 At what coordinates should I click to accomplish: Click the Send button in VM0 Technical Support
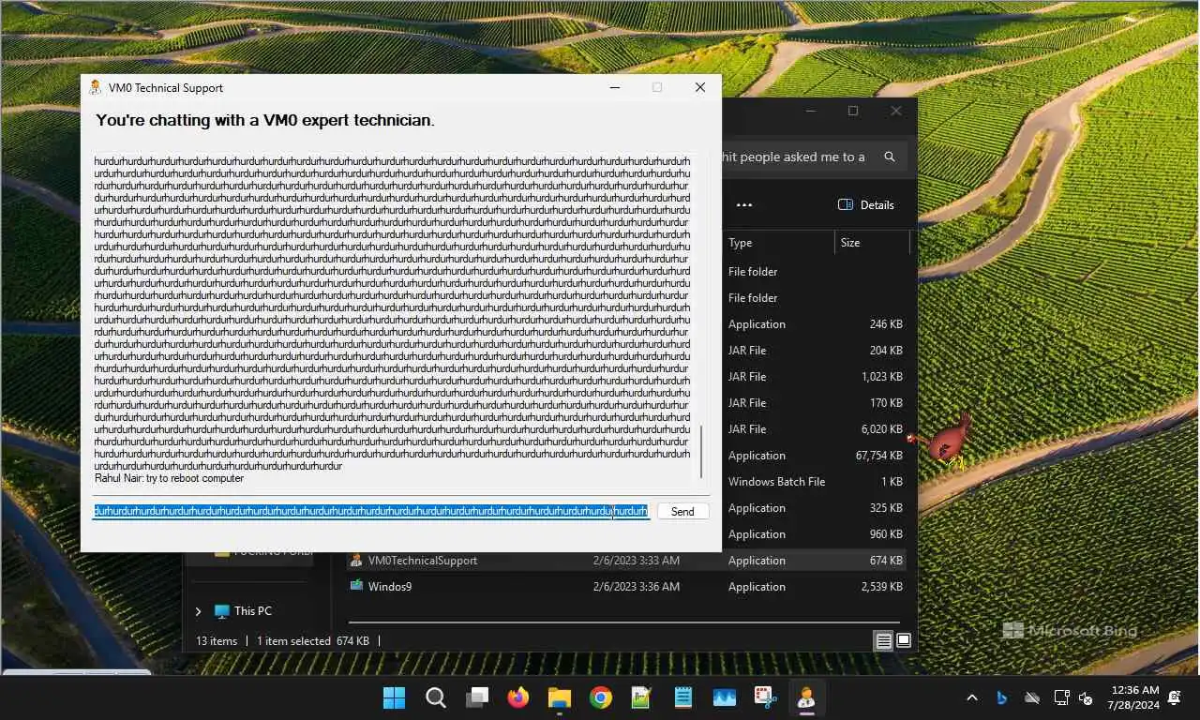pyautogui.click(x=682, y=511)
